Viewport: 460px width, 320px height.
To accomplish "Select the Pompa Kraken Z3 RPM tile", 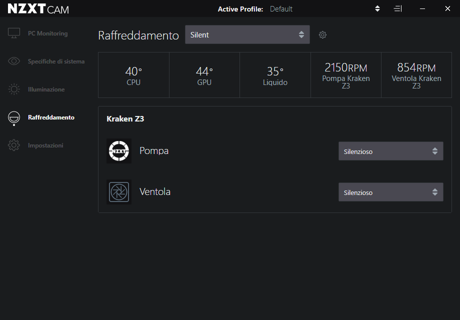I will click(x=345, y=75).
